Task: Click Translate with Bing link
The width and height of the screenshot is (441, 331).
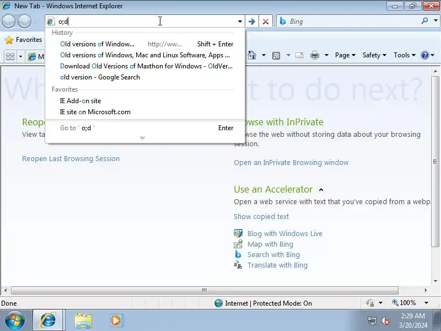Action: 278,265
